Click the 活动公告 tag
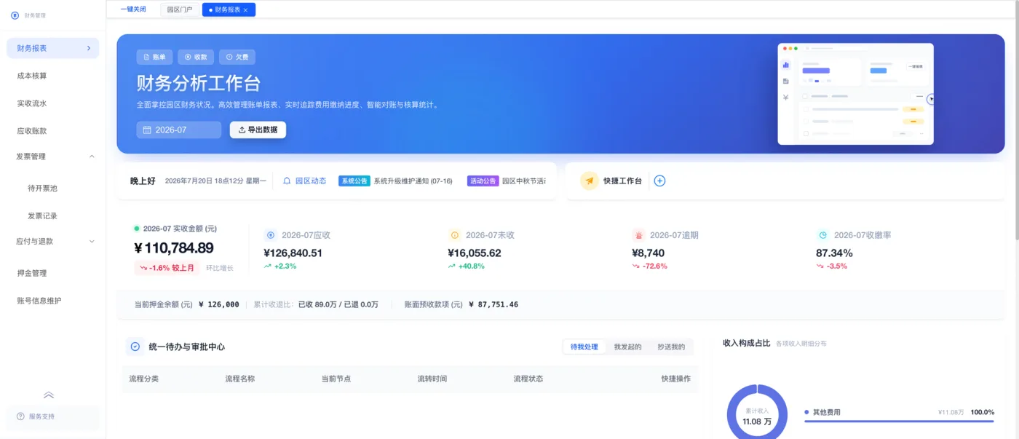This screenshot has height=439, width=1019. [x=483, y=181]
